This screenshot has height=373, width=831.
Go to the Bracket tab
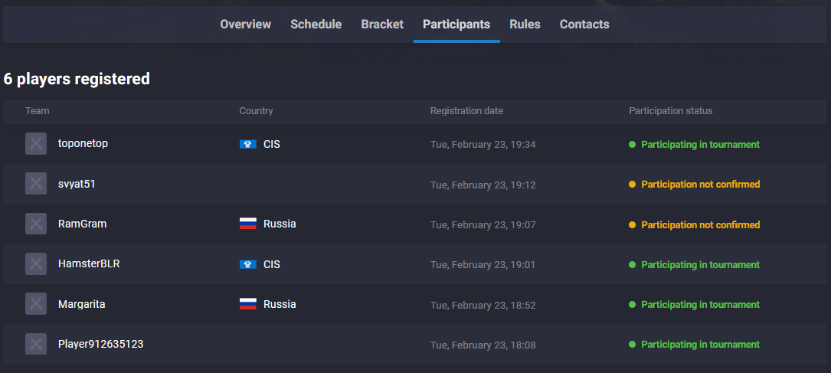pos(382,25)
